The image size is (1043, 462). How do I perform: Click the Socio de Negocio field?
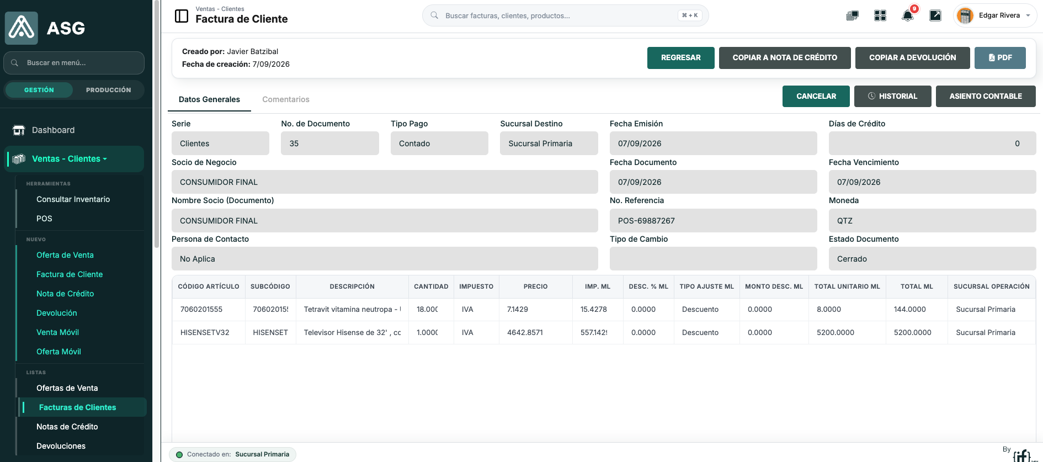(x=385, y=182)
